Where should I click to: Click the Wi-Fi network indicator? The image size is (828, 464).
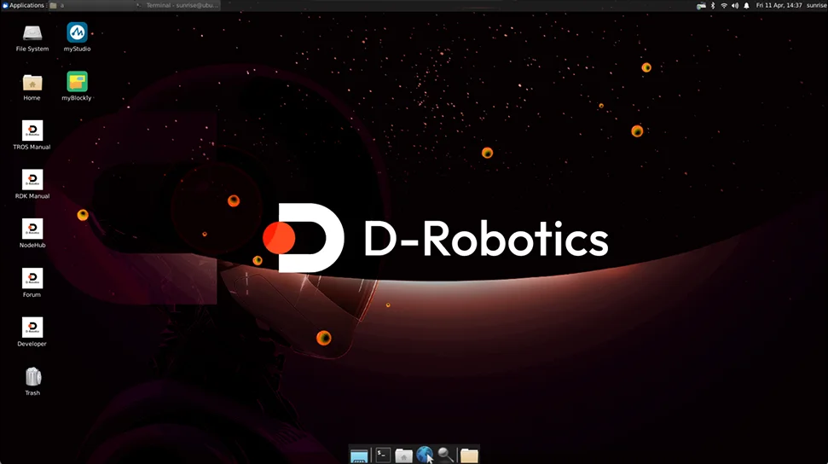[x=724, y=5]
